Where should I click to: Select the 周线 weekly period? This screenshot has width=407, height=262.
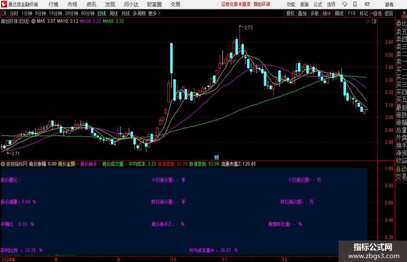[114, 13]
